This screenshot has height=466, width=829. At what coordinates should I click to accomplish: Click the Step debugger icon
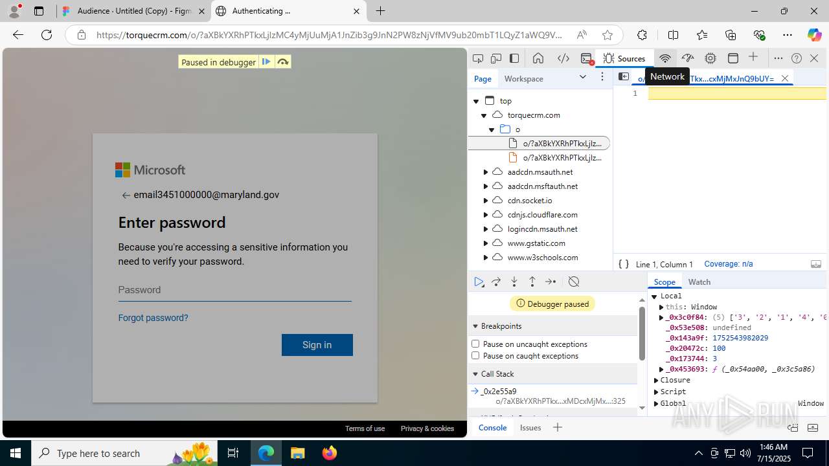pyautogui.click(x=551, y=282)
